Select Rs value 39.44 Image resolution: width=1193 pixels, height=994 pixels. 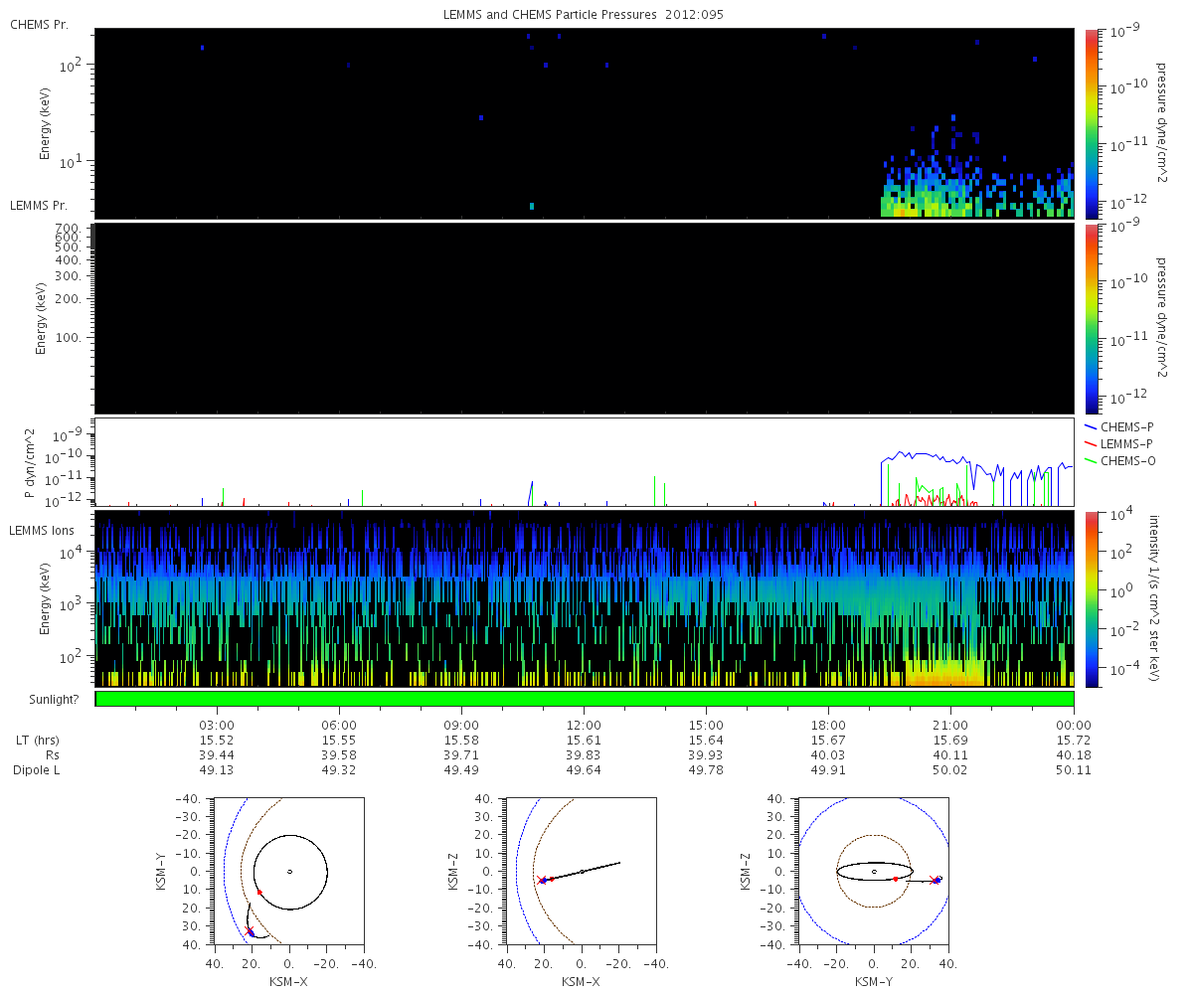[218, 755]
